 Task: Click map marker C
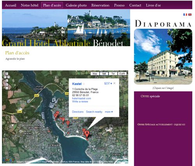pyautogui.click(x=58, y=113)
